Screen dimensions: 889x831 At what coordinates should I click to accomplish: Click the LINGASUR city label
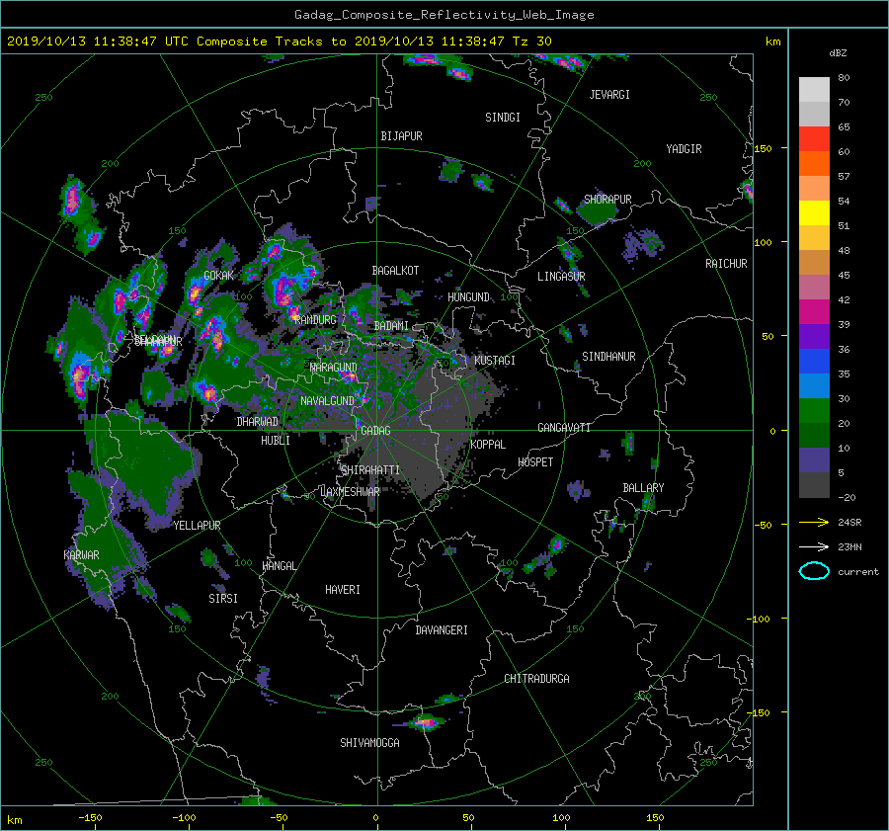tap(561, 277)
